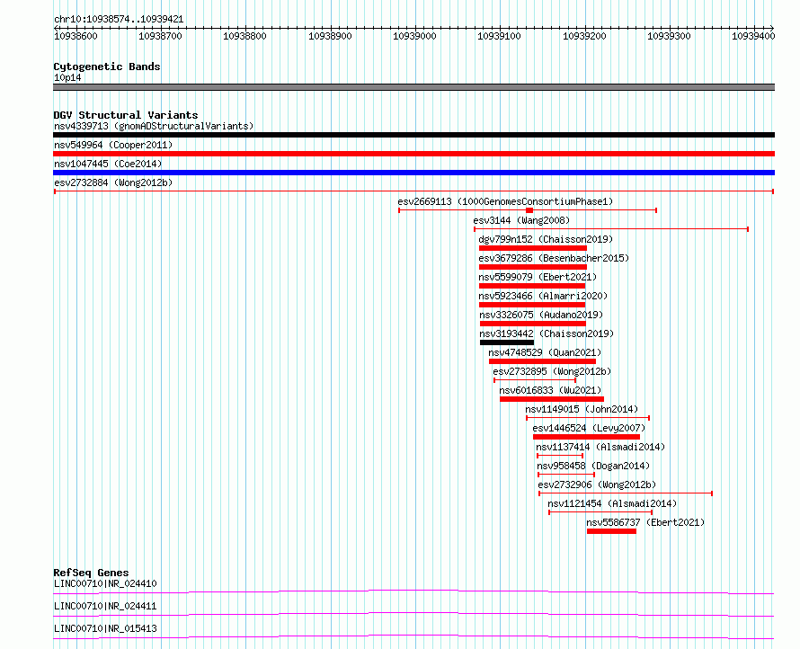The width and height of the screenshot is (800, 649).
Task: Click LINC00710|NR_015413 gene label
Action: click(x=105, y=628)
